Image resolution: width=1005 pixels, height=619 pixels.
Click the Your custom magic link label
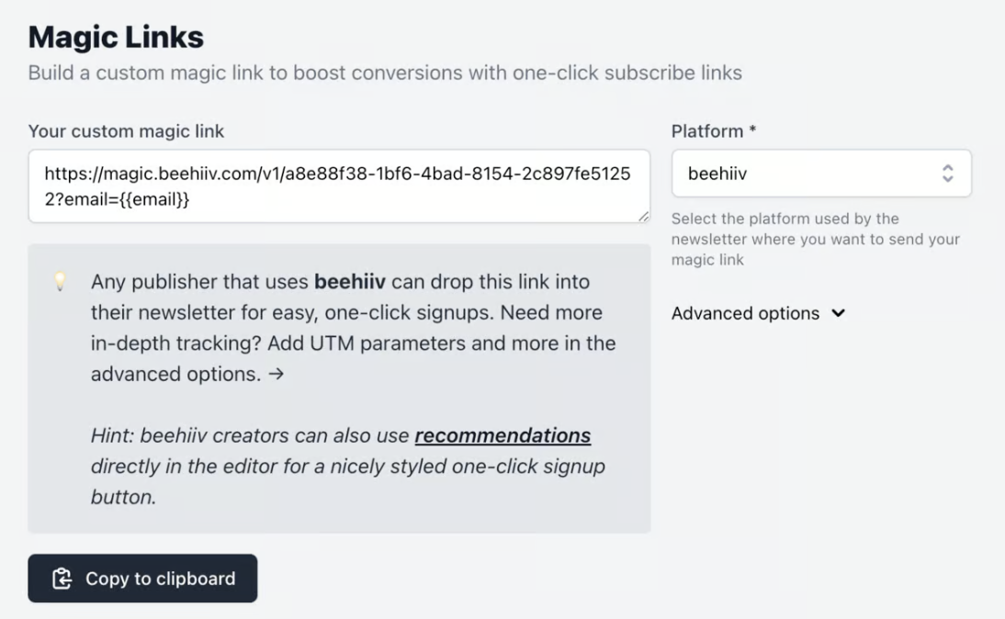[x=126, y=131]
